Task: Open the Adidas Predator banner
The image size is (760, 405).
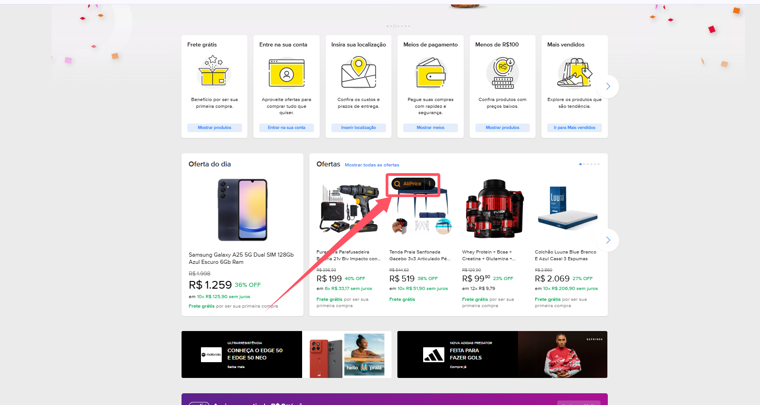Action: [502, 354]
